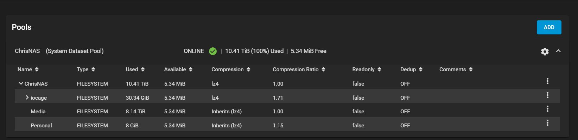Image resolution: width=578 pixels, height=140 pixels.
Task: Sort by Available space column
Action: 178,69
